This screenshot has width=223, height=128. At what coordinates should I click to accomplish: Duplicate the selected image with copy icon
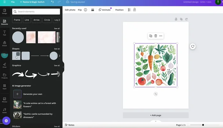[x=151, y=36]
